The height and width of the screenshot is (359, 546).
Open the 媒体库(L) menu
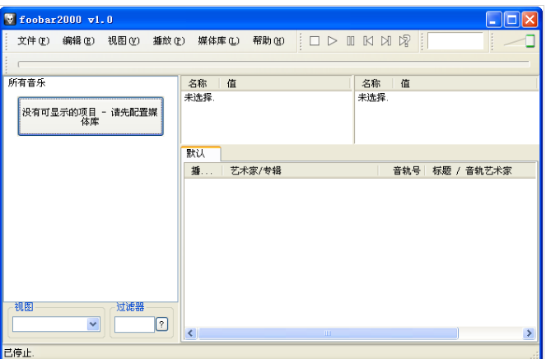tap(219, 41)
